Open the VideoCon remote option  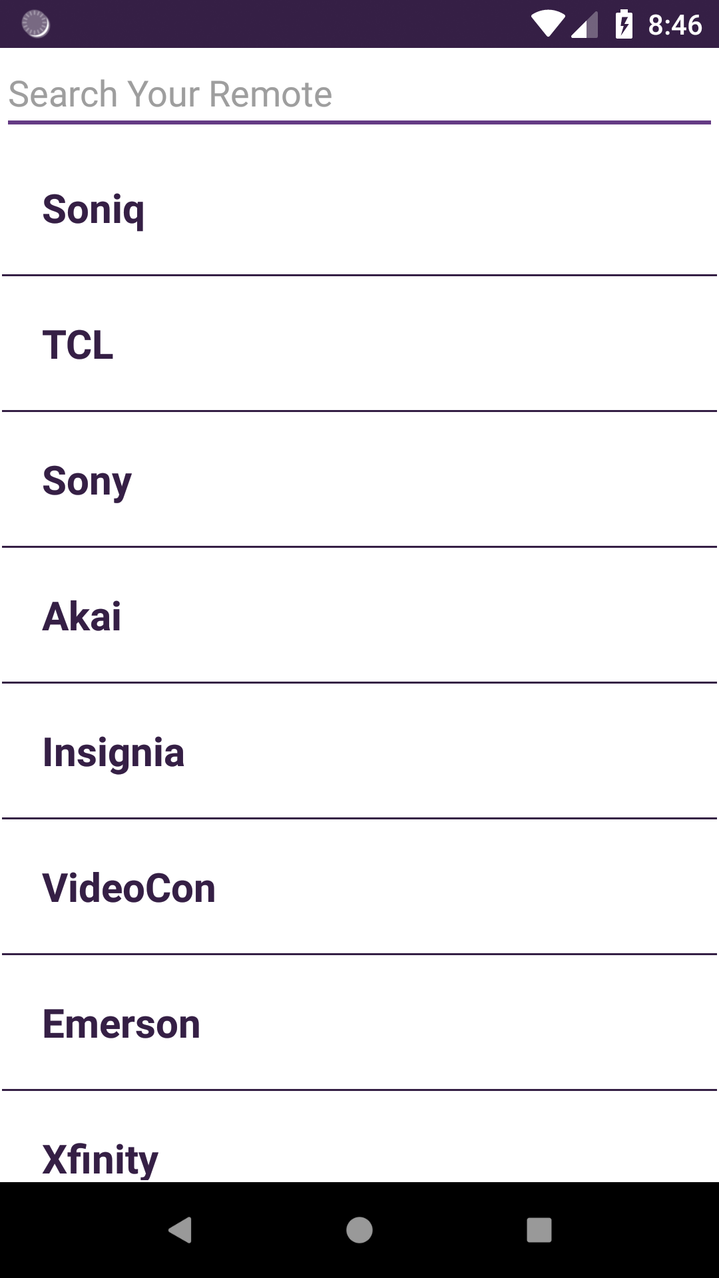tap(359, 888)
